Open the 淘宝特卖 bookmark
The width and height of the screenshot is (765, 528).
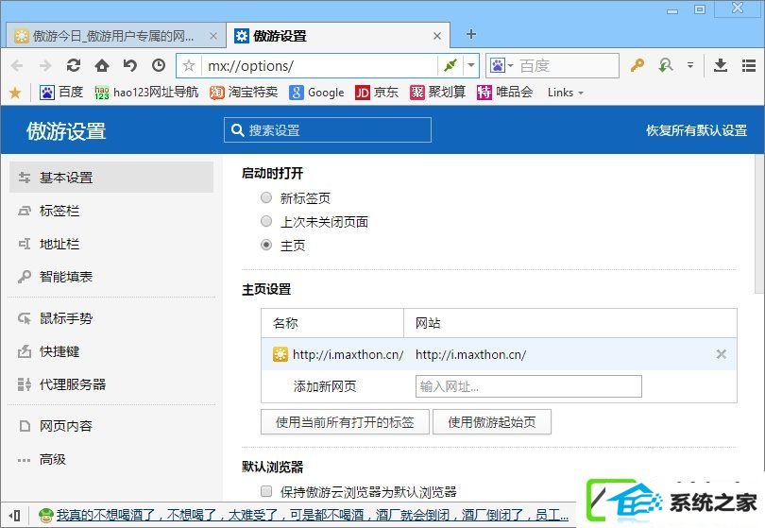[x=244, y=93]
